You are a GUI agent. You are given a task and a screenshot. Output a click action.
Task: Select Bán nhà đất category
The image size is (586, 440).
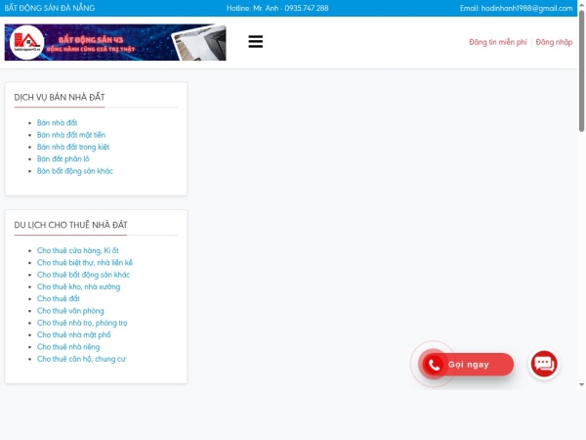pyautogui.click(x=57, y=123)
